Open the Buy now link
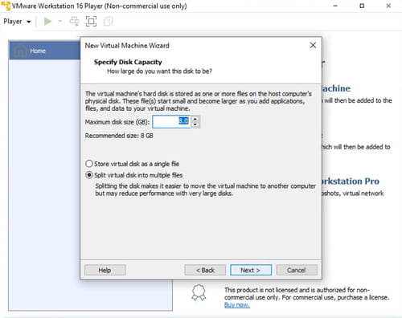 (237, 305)
